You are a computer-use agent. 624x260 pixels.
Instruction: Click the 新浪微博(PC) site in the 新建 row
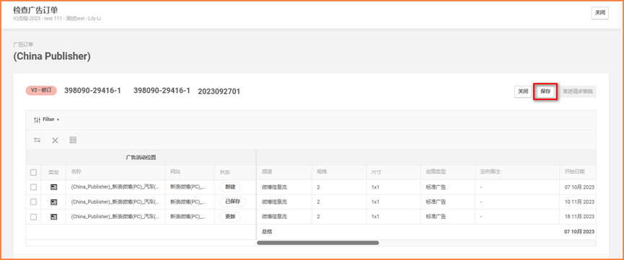188,187
